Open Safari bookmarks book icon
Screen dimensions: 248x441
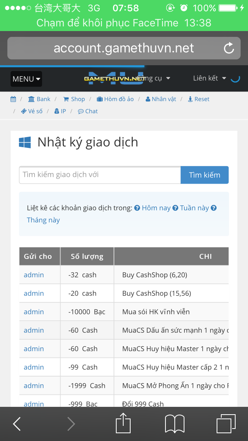[174, 424]
